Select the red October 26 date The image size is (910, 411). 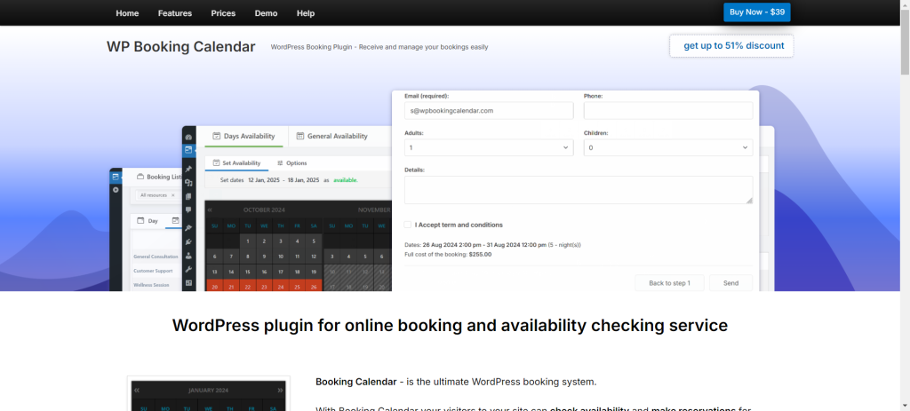click(314, 287)
